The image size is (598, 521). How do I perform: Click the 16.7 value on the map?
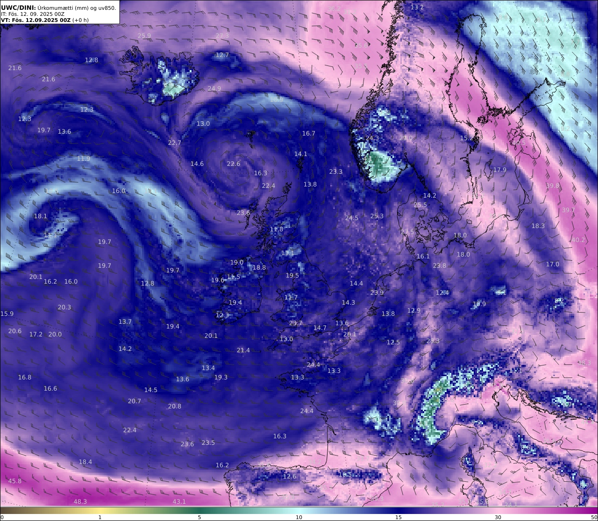point(309,134)
